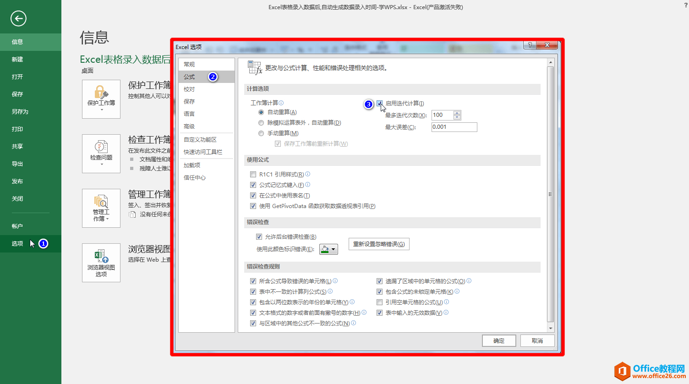Select 公式 category in options list
Image resolution: width=689 pixels, height=384 pixels.
pyautogui.click(x=207, y=77)
